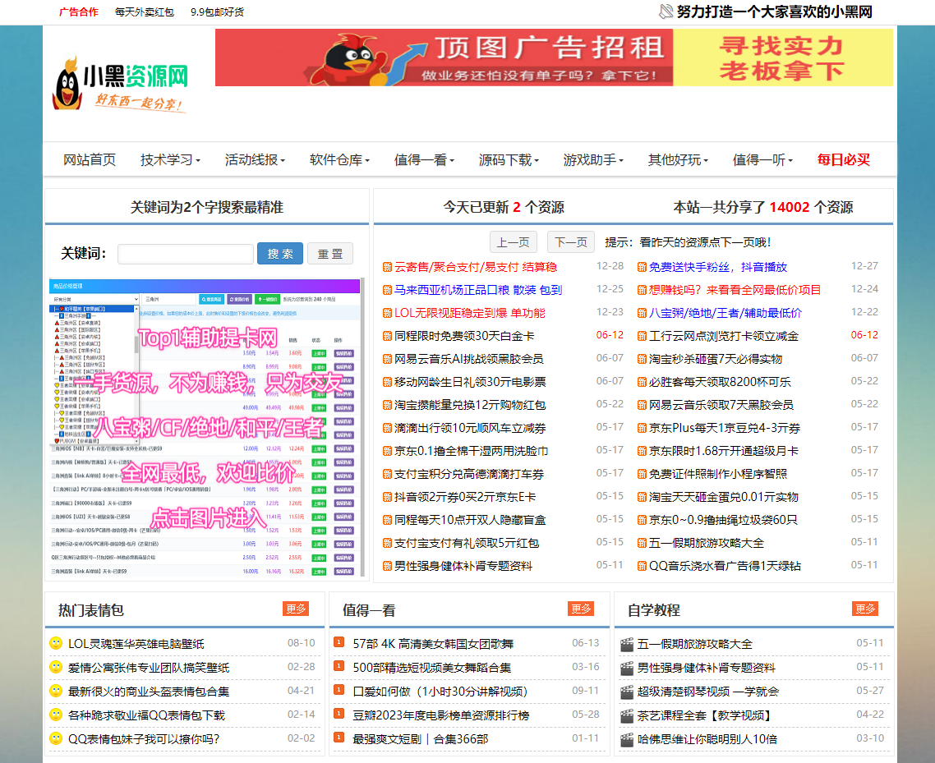
Task: Click the smiley icon beside 最新很火的商业头盔表情包
Action: point(55,691)
